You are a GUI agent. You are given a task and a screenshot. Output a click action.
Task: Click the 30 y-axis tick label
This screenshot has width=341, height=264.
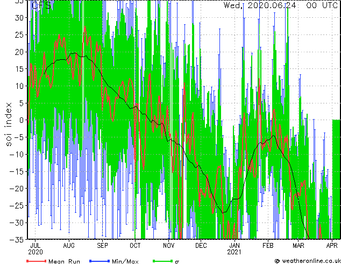(19, 18)
